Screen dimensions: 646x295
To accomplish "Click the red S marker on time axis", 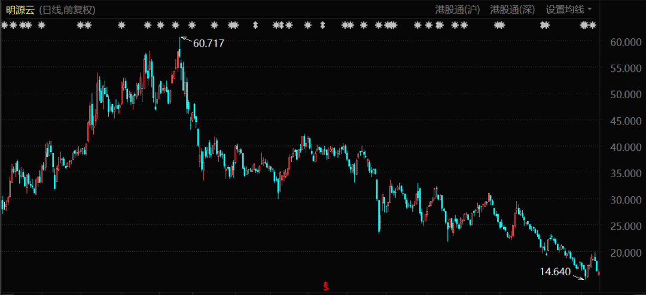I will pyautogui.click(x=326, y=287).
